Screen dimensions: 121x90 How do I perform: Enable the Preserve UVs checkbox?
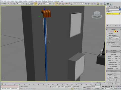click(108, 80)
